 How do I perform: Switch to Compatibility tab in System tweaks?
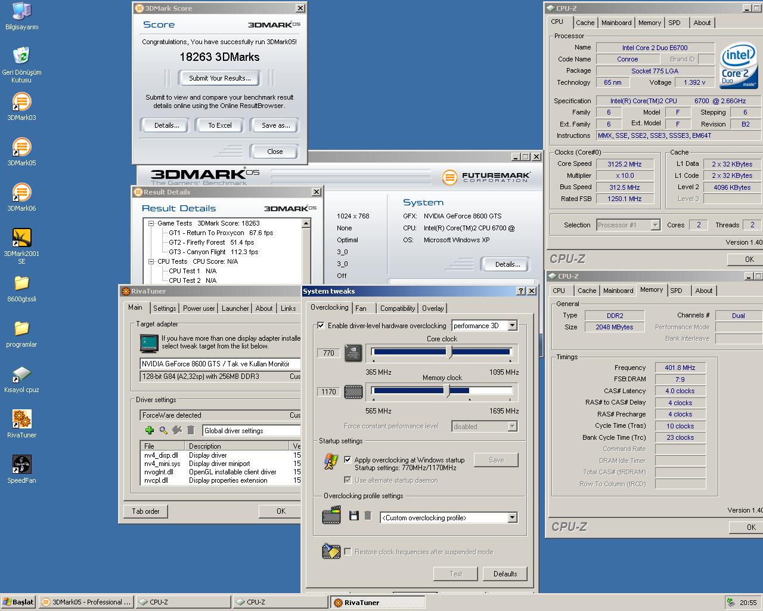[x=398, y=308]
